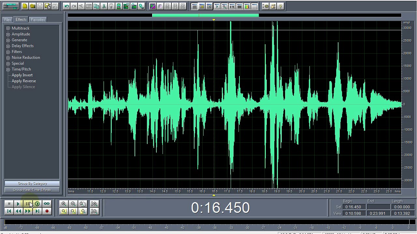This screenshot has width=417, height=234.
Task: Click the scroll script icon in the toolbar
Action: [x=273, y=6]
